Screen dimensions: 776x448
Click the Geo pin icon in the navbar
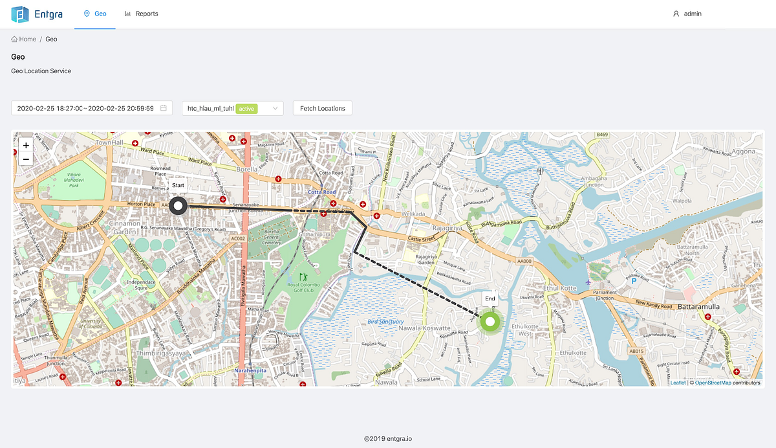(87, 13)
